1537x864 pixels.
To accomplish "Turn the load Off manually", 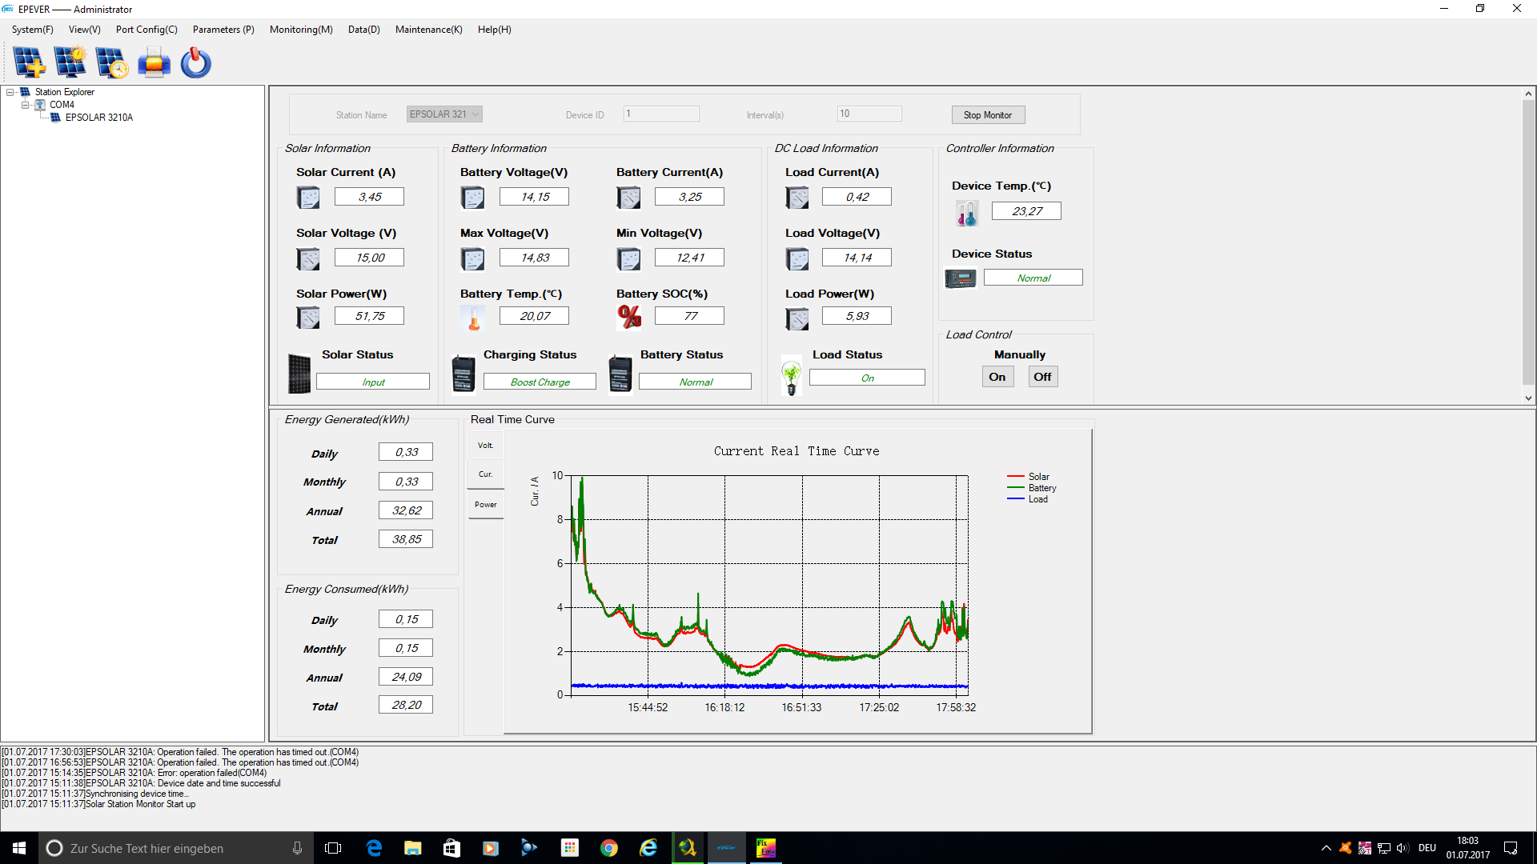I will 1042,377.
